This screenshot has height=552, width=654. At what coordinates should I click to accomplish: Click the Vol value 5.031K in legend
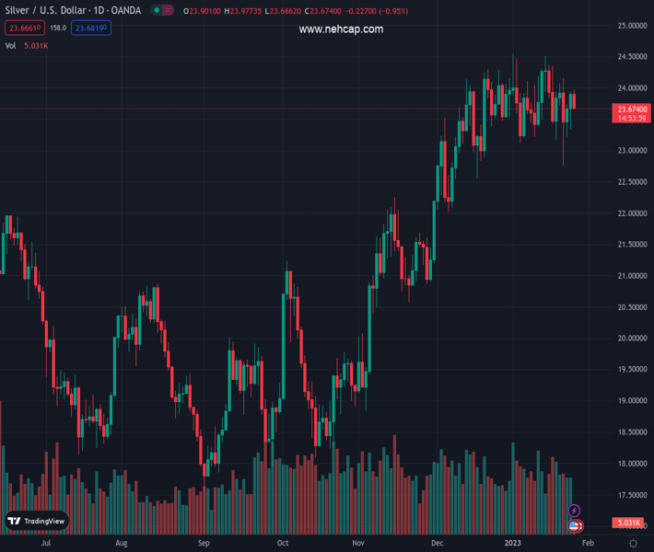click(39, 45)
